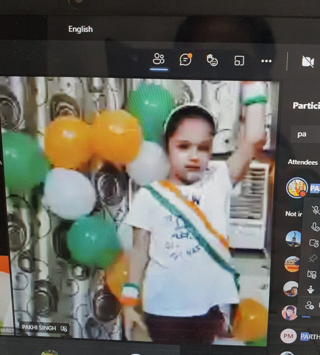Select Remove from meeting option in context menu
The image size is (320, 355).
click(x=309, y=305)
